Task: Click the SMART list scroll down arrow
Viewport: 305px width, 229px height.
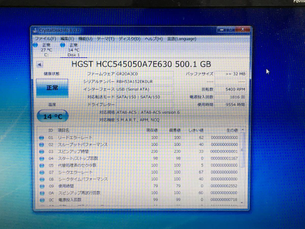Action: (x=242, y=203)
